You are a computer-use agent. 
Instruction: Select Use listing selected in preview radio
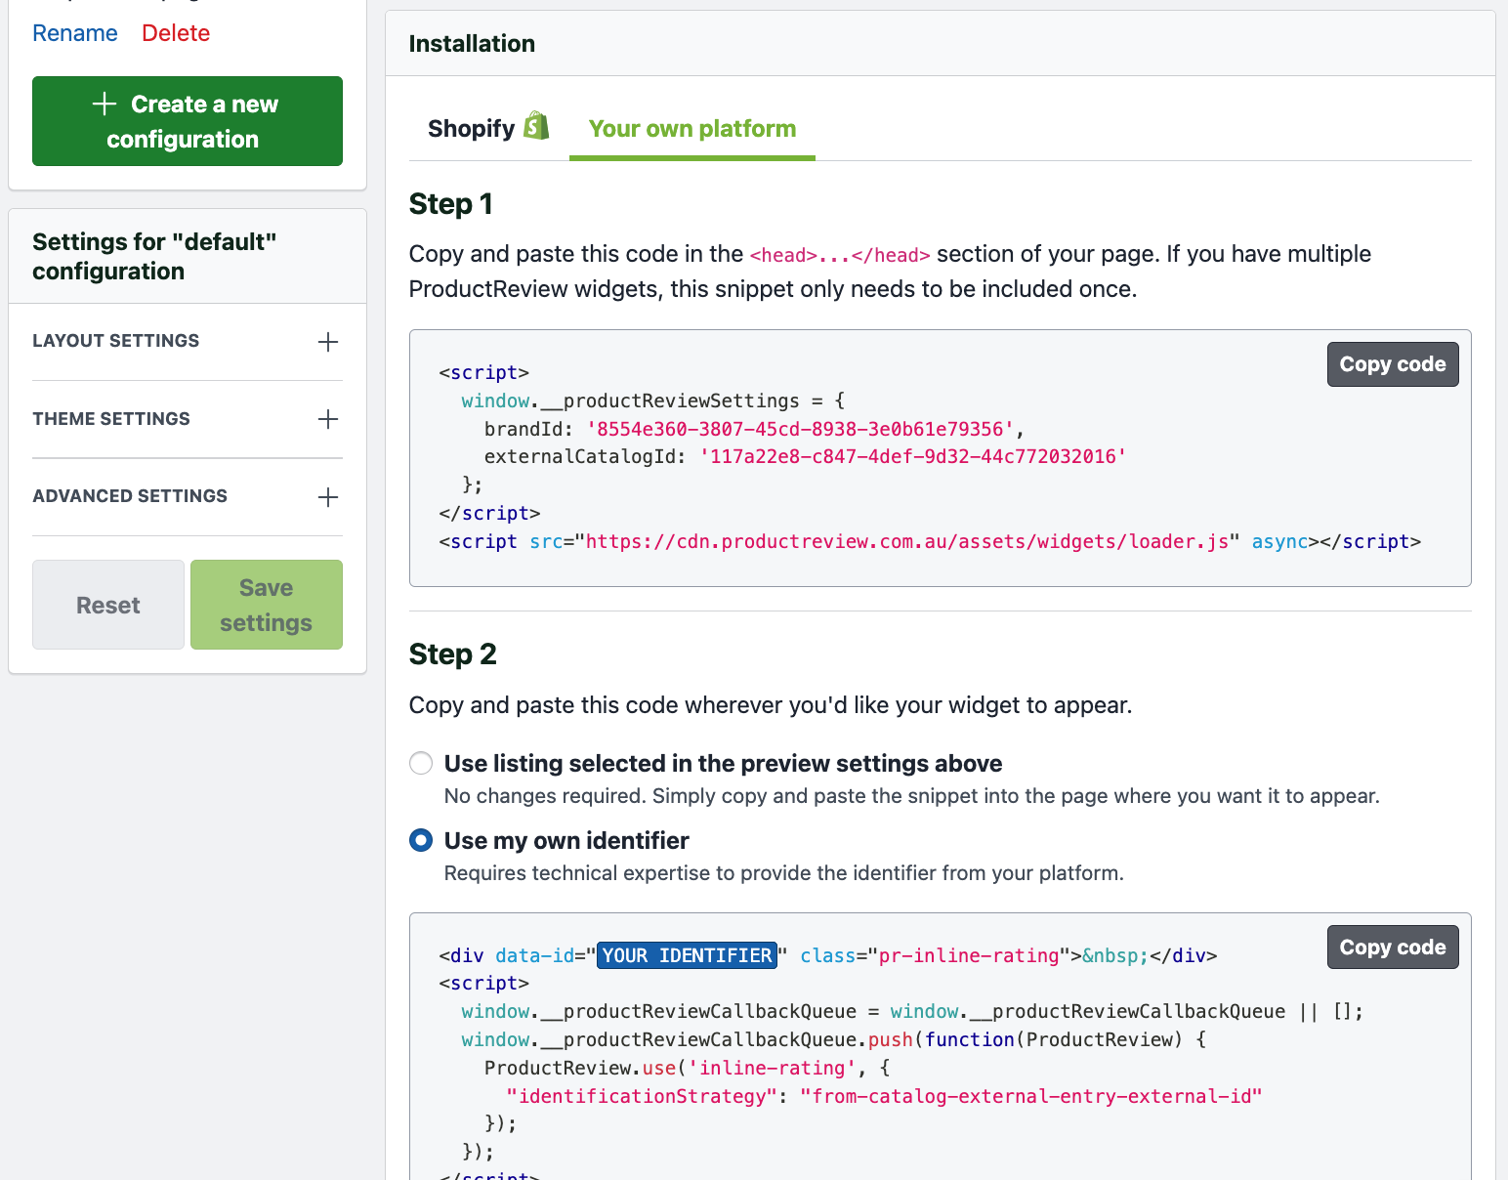tap(421, 763)
